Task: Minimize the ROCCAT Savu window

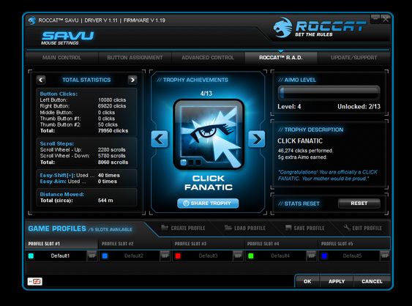Action: tap(375, 18)
